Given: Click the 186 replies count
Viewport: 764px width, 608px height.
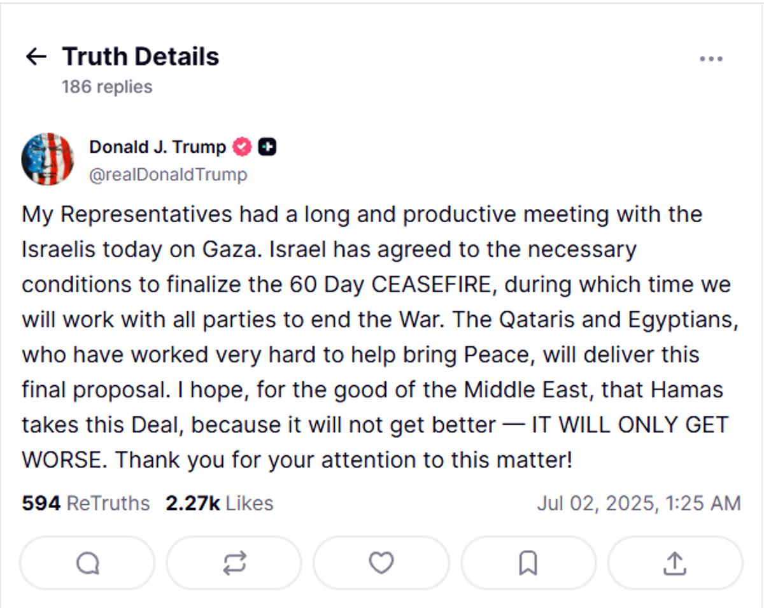Looking at the screenshot, I should pos(107,87).
